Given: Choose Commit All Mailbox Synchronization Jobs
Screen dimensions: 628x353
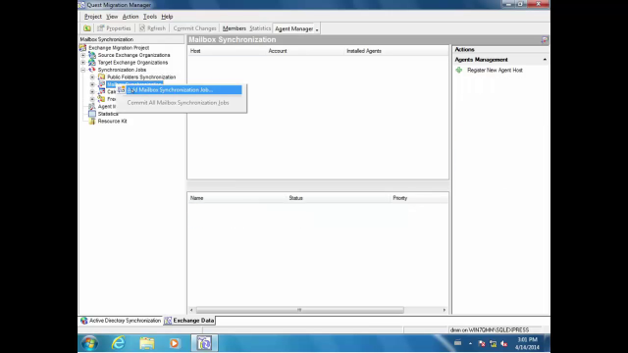Looking at the screenshot, I should 178,103.
